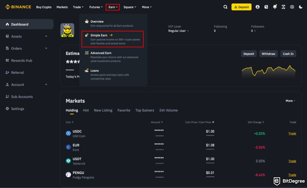Click the Settings gear icon
307x188 pixels.
[x=7, y=109]
